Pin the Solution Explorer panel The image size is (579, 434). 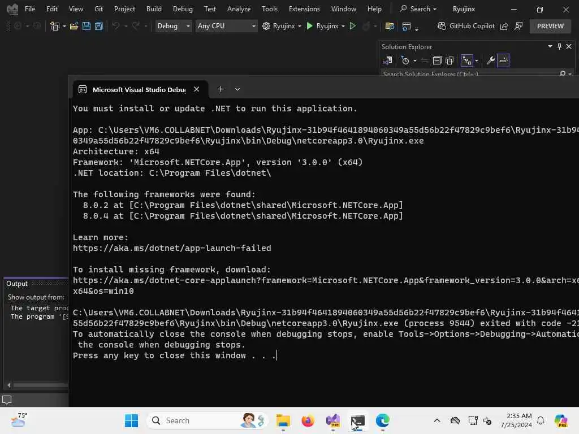tap(559, 46)
